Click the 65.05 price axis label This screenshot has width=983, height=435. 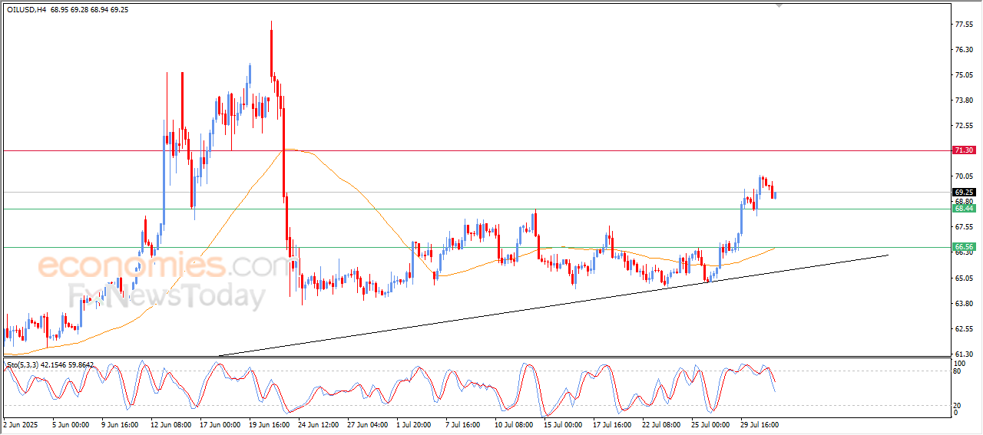point(964,278)
